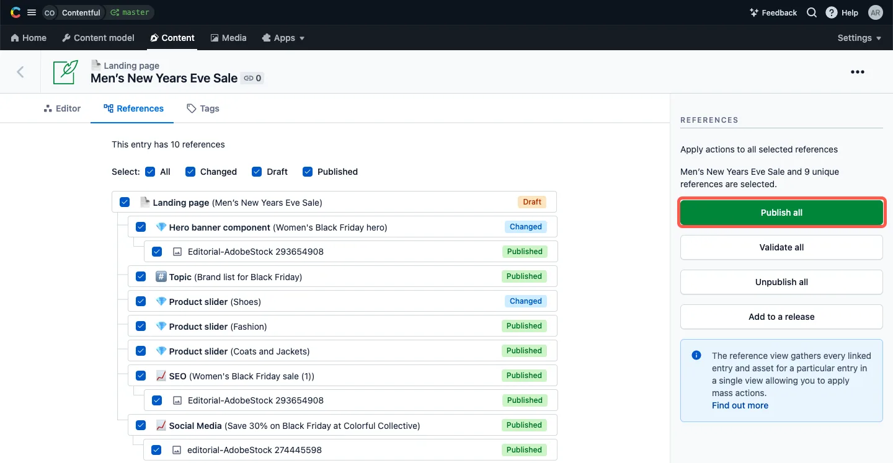Click the Validate all button
893x463 pixels.
(781, 247)
